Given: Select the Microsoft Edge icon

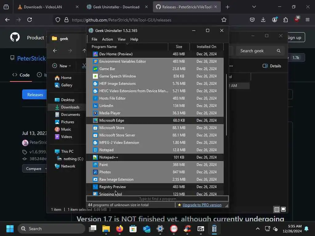Looking at the screenshot, I should coord(95,120).
